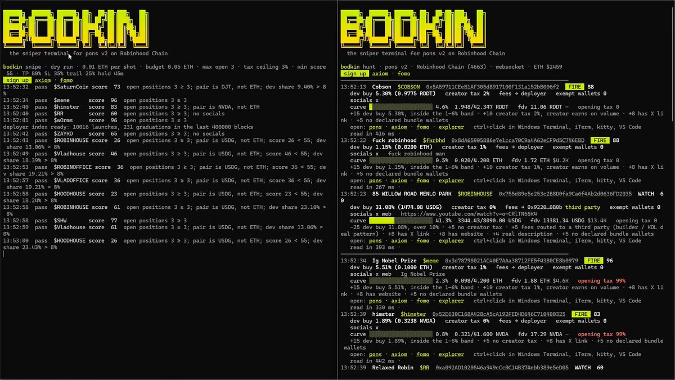Open the axiom link beside sign up in hunt pane
675x380 pixels.
[380, 74]
